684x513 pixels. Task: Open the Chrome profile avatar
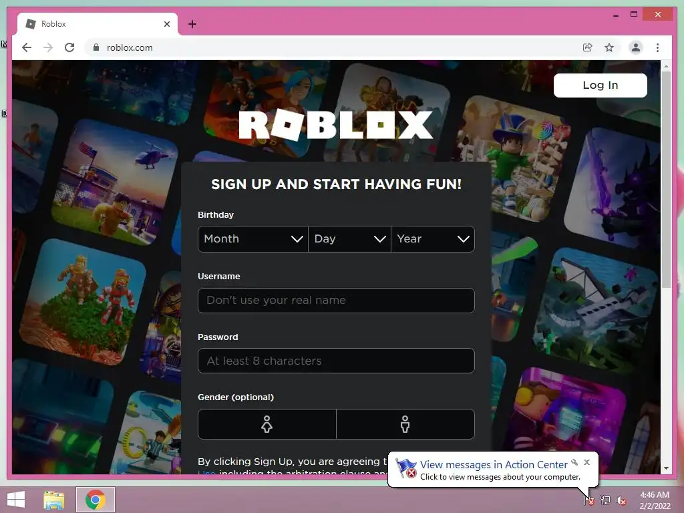636,47
